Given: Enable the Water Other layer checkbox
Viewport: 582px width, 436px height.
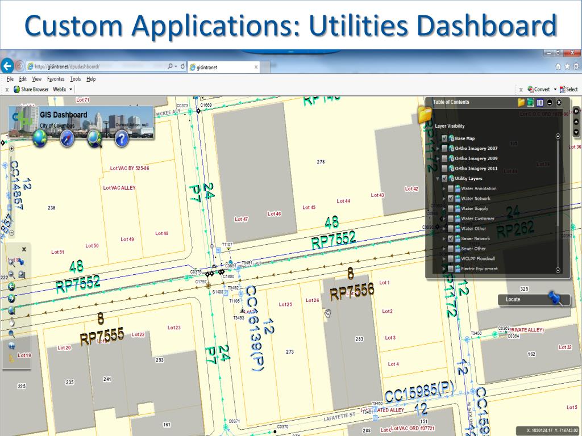Looking at the screenshot, I should 451,228.
